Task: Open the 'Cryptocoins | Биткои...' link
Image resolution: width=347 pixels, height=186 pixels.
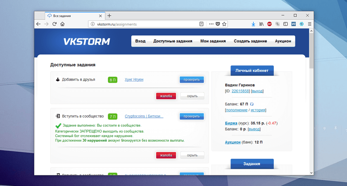Action: 144,116
